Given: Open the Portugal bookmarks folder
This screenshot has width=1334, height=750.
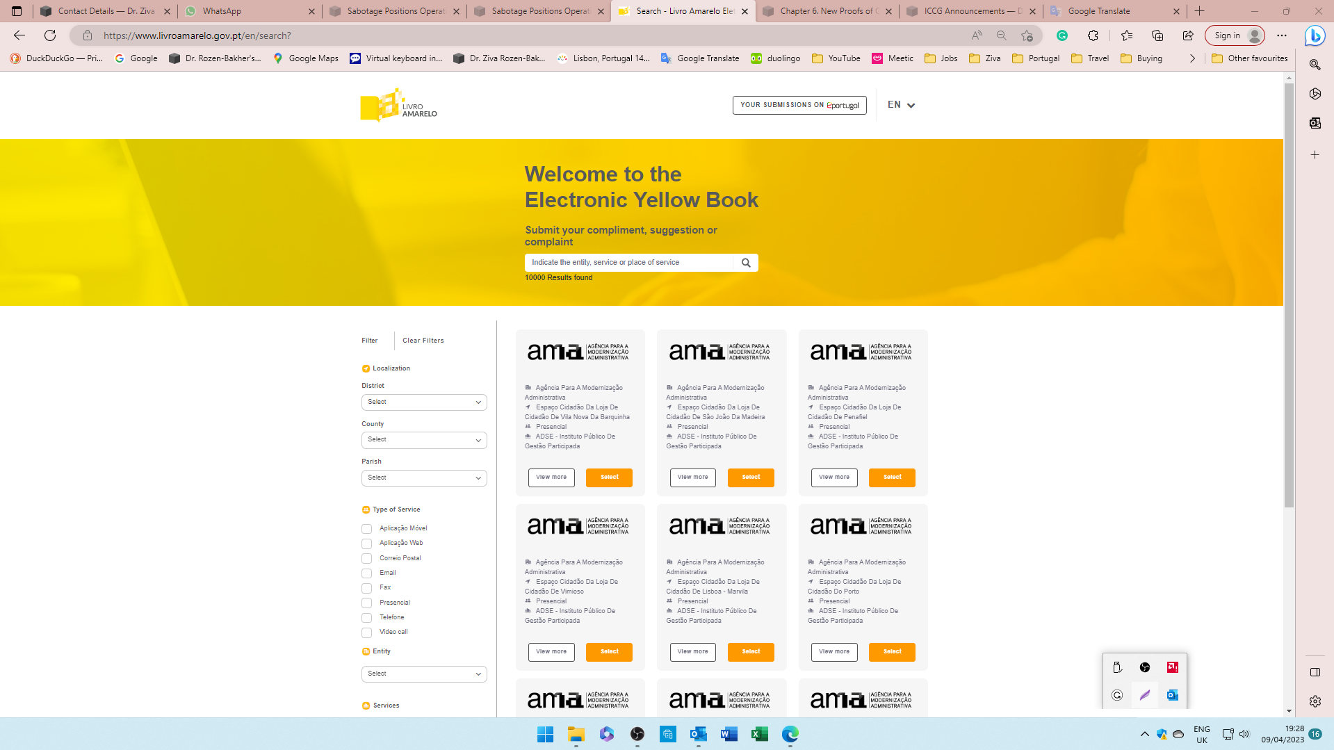Looking at the screenshot, I should 1036,58.
